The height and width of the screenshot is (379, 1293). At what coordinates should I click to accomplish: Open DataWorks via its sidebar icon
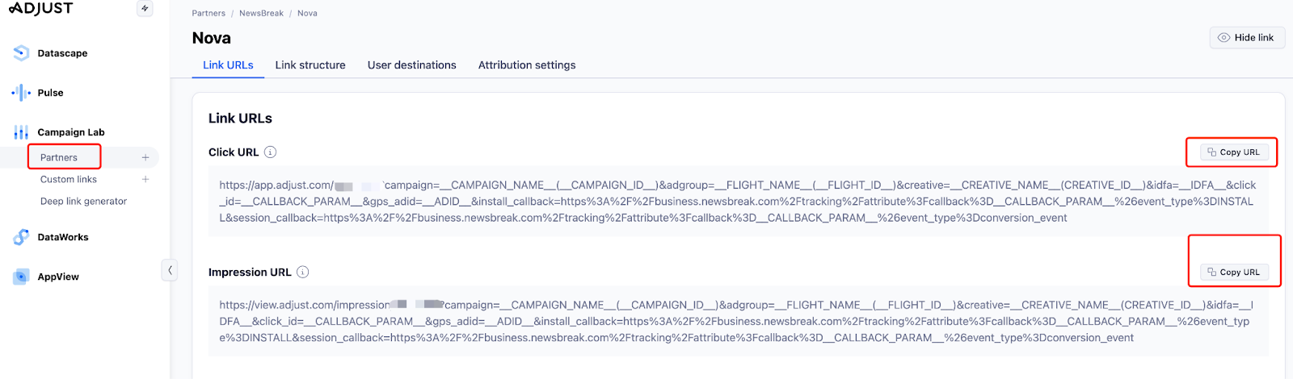pyautogui.click(x=21, y=237)
